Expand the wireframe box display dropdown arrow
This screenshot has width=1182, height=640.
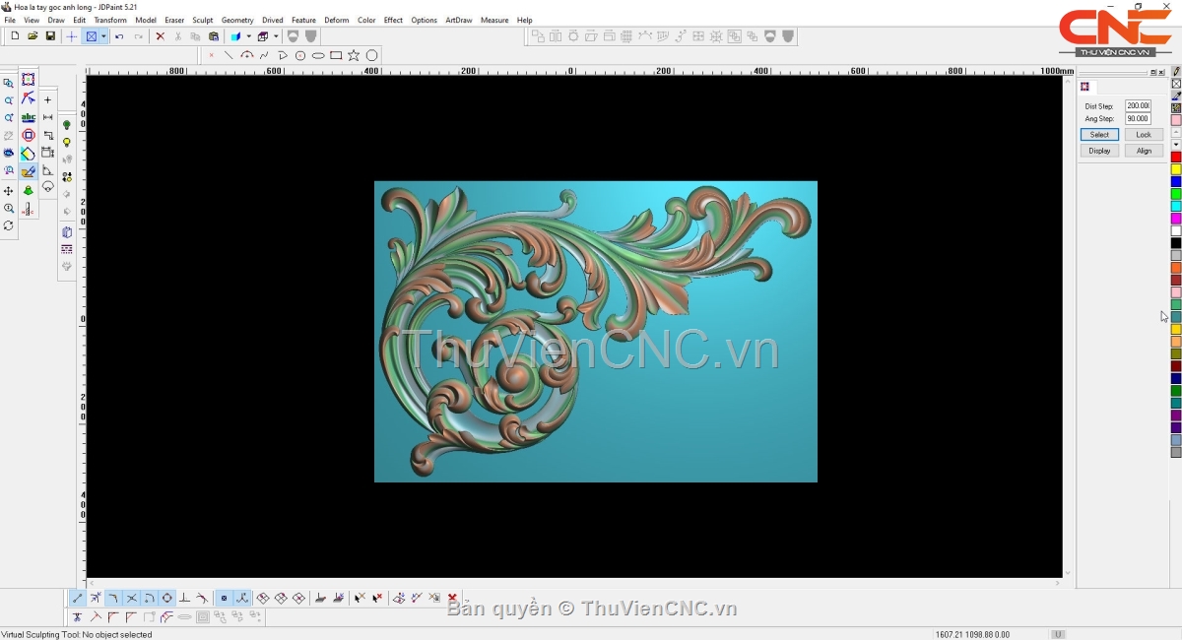(277, 36)
